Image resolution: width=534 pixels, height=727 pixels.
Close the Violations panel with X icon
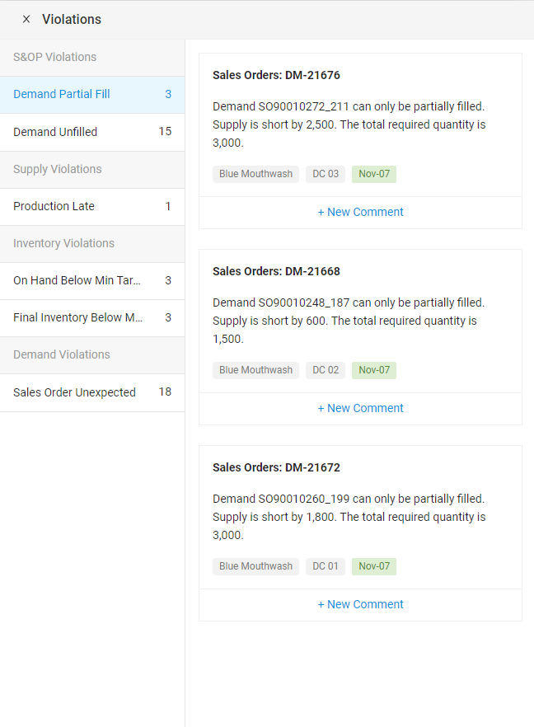click(x=26, y=19)
